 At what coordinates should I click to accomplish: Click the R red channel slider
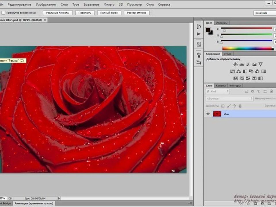[x=246, y=28]
